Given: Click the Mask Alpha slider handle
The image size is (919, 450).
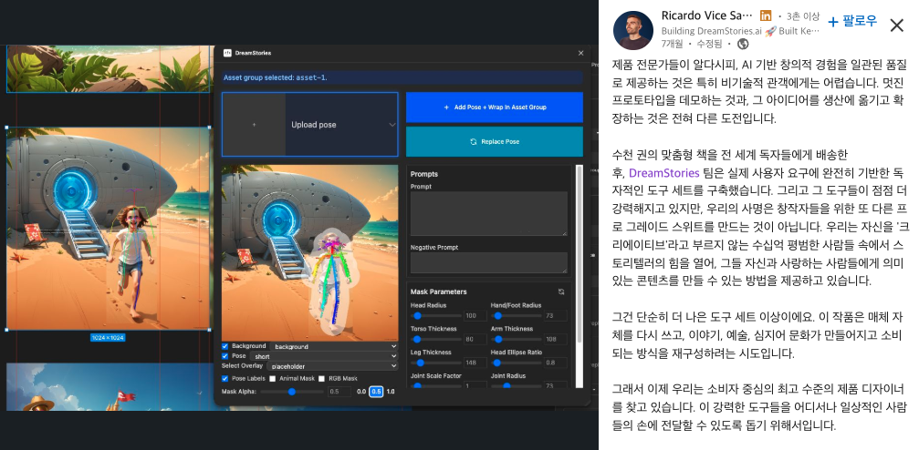Looking at the screenshot, I should coord(292,392).
